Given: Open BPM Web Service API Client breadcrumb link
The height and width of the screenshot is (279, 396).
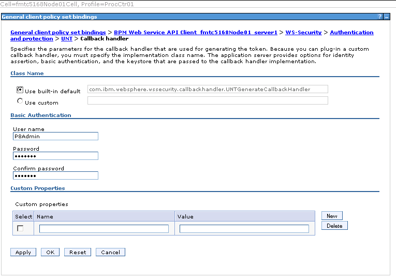Looking at the screenshot, I should tap(196, 32).
